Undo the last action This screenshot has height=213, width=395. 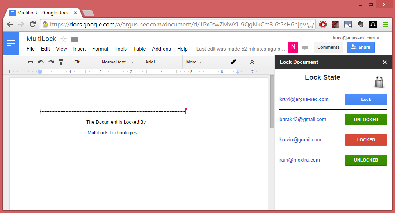click(41, 62)
